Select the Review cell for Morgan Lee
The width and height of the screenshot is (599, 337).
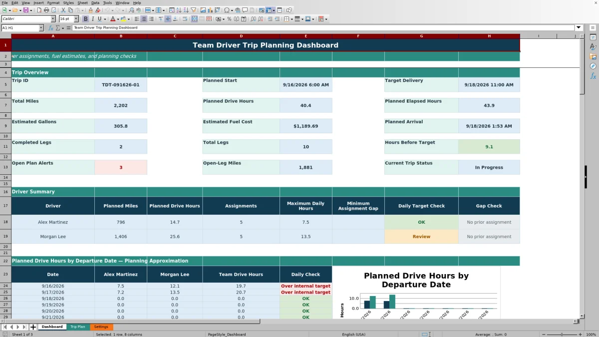[x=421, y=237]
